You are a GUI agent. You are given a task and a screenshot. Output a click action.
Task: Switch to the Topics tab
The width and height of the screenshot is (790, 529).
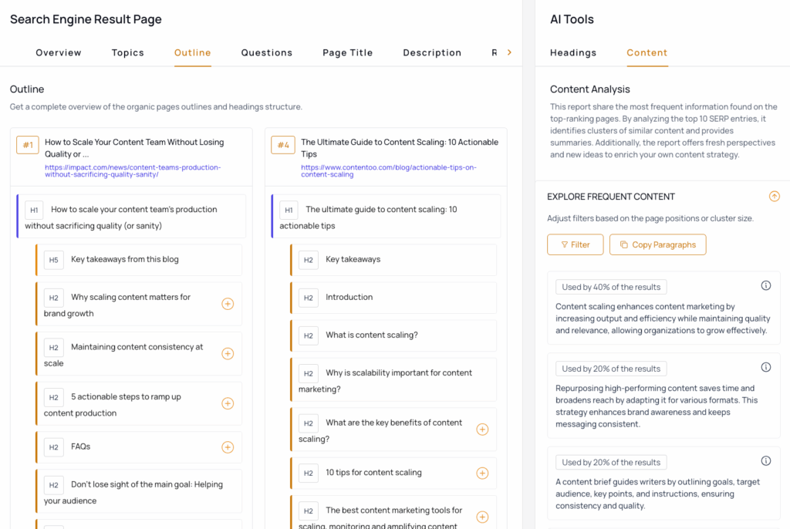128,52
